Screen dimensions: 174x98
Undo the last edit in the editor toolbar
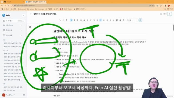[60, 20]
